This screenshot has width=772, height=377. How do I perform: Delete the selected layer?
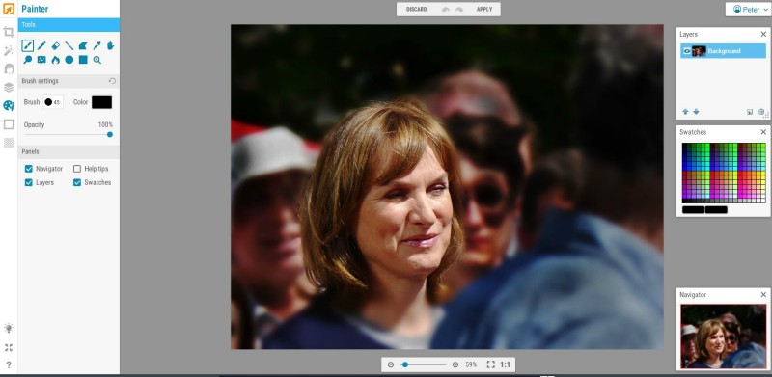(x=761, y=112)
